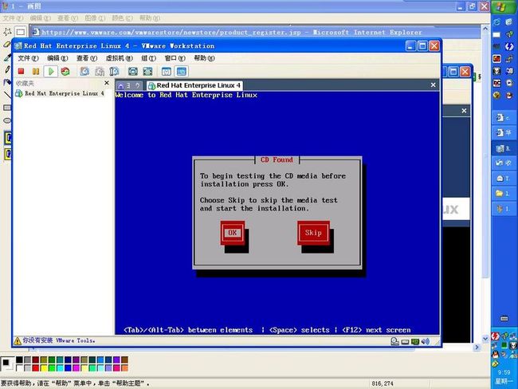Select the white color swatch in Paint palette
The image size is (518, 389).
19,367
